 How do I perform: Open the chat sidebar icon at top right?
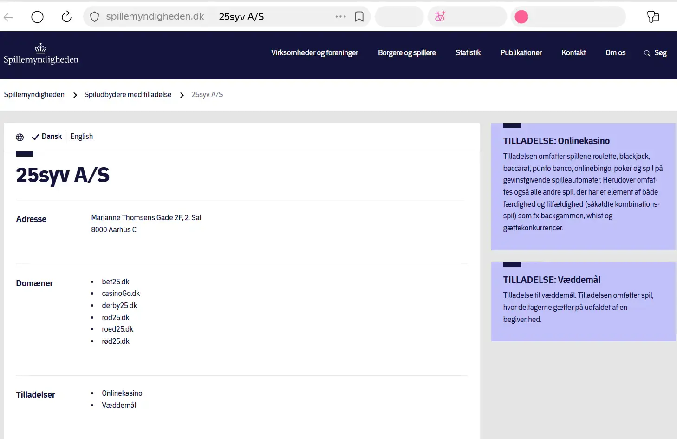[x=653, y=17]
